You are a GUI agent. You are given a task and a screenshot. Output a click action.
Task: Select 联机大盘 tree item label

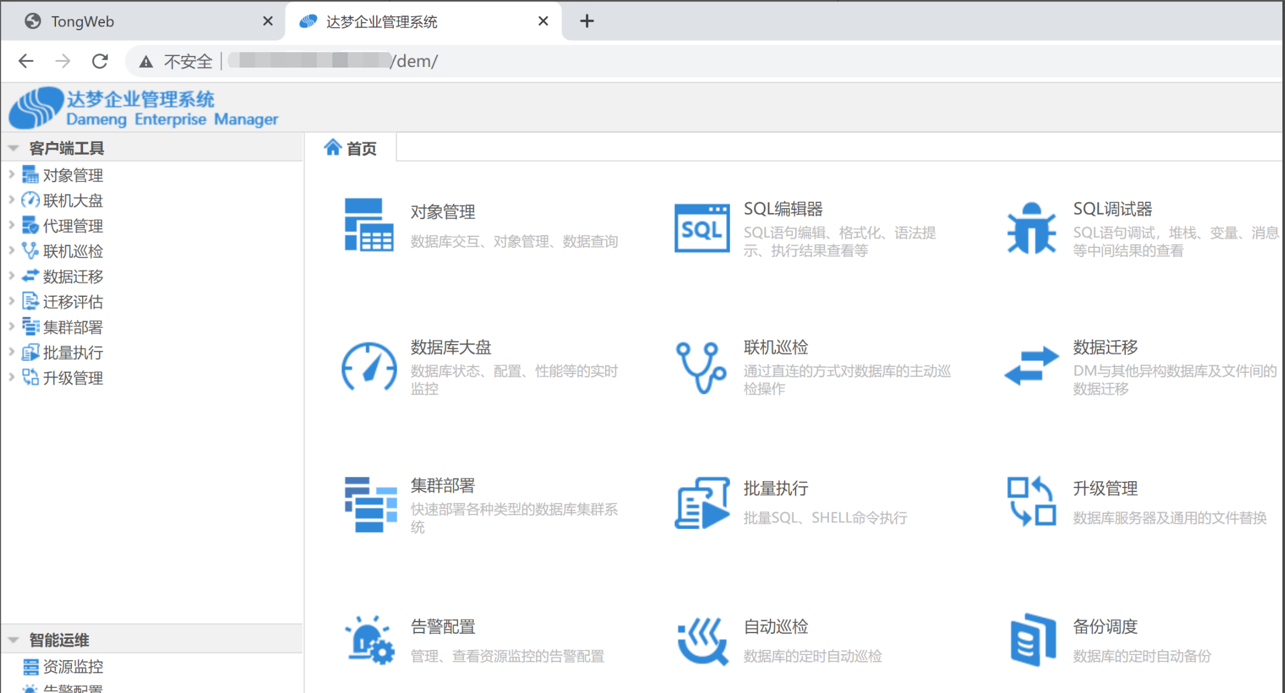pos(73,200)
